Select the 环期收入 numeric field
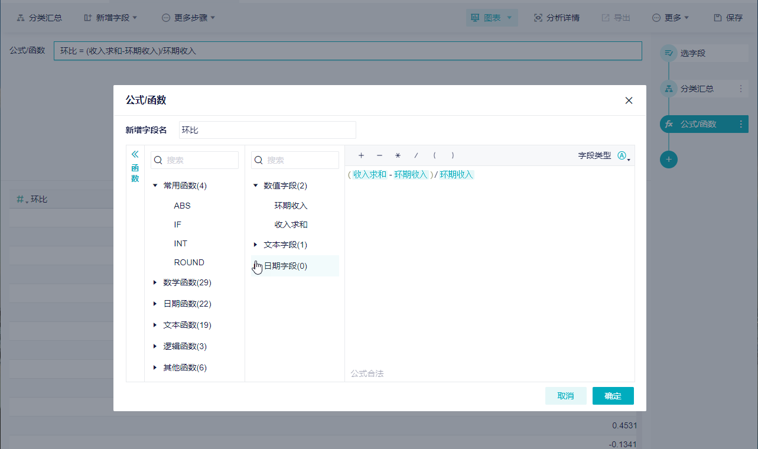758x449 pixels. [x=291, y=206]
